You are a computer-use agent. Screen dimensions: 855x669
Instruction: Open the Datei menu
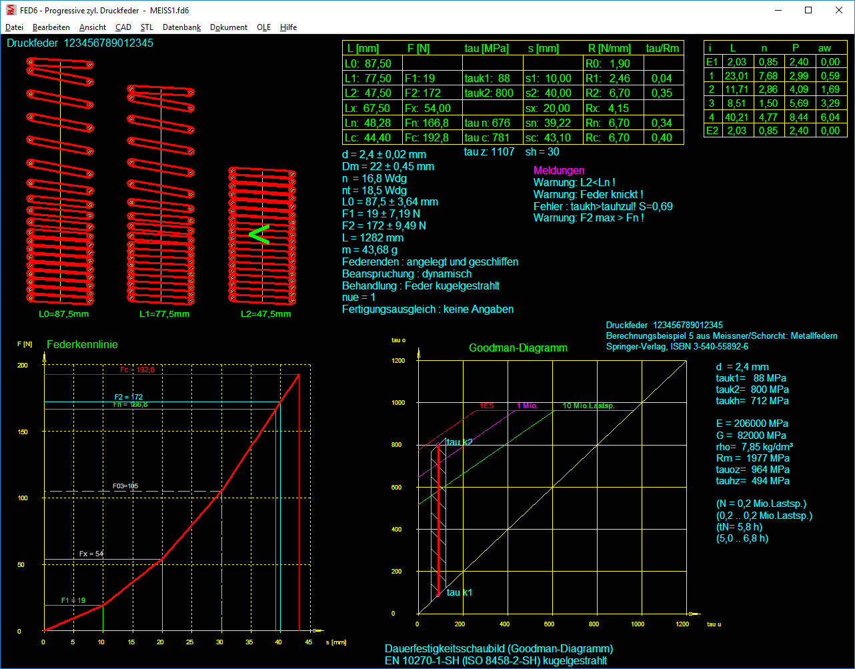(14, 27)
